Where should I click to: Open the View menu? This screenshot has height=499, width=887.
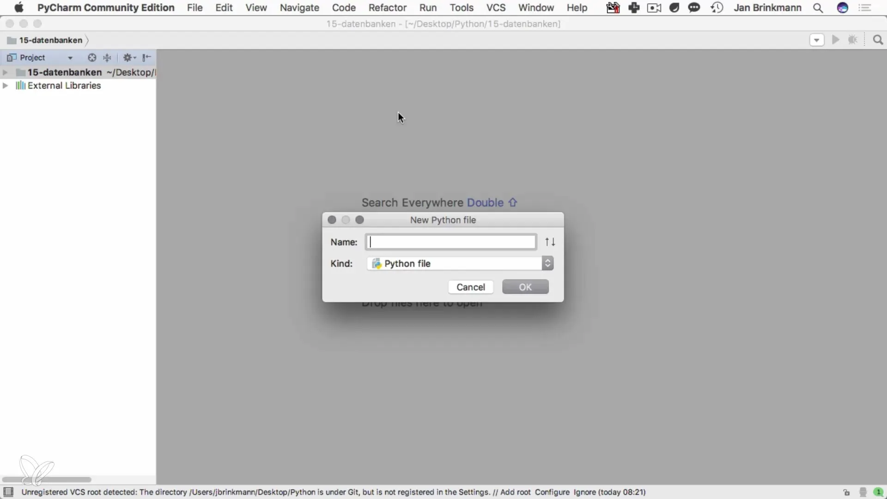(256, 8)
